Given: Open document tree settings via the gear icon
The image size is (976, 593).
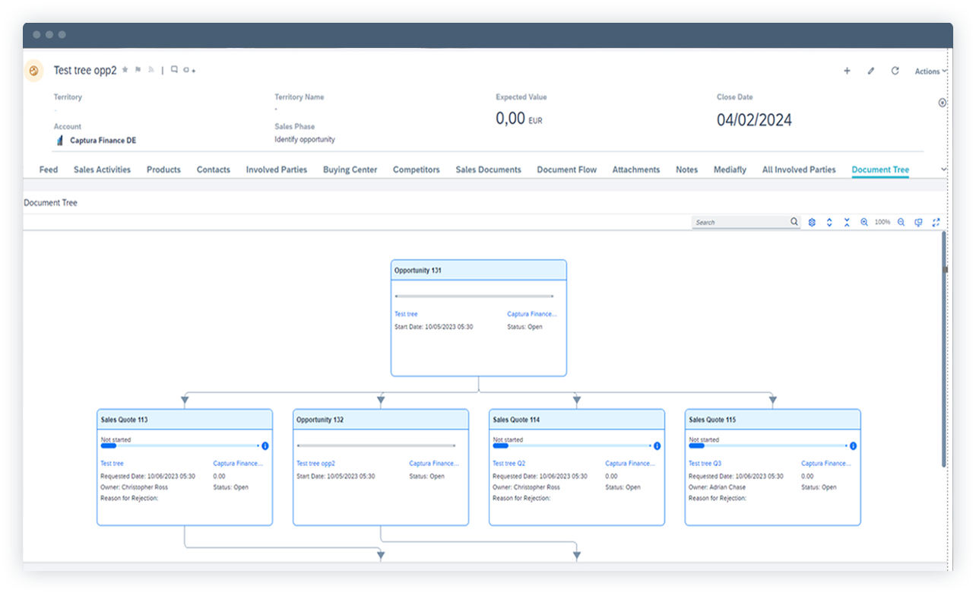Looking at the screenshot, I should tap(812, 222).
